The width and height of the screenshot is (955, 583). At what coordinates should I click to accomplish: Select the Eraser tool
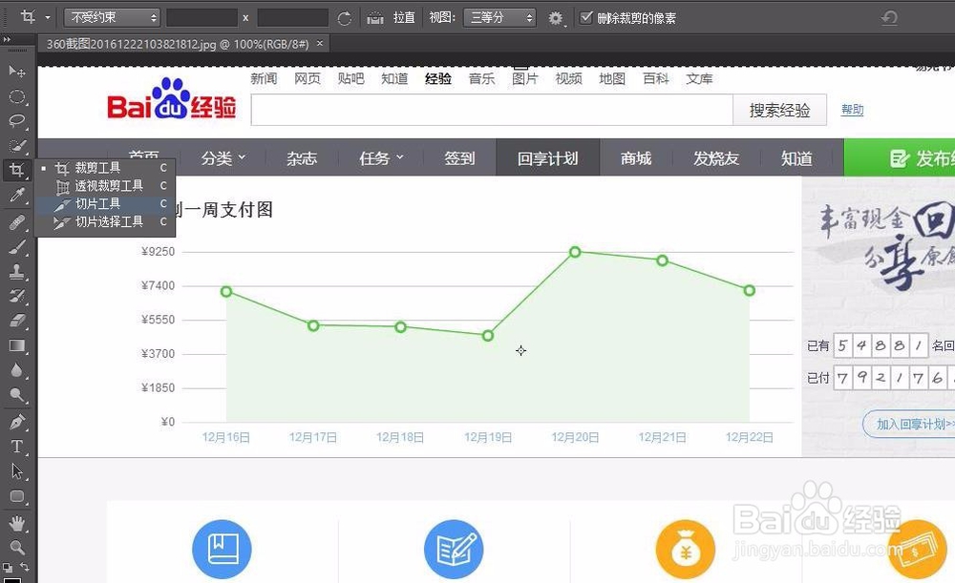click(17, 321)
